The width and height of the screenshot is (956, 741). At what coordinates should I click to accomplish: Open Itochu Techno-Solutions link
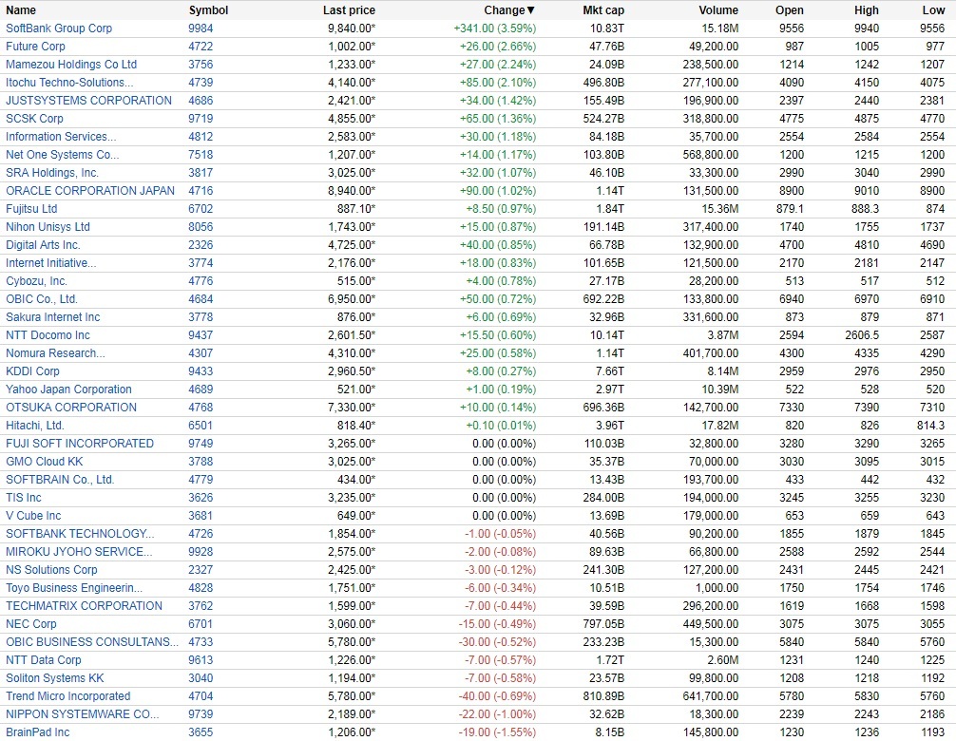69,83
